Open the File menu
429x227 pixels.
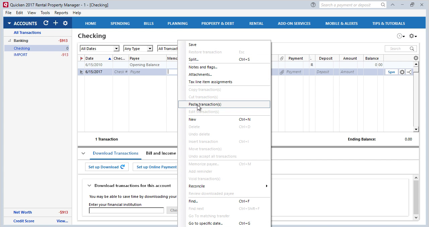point(8,13)
